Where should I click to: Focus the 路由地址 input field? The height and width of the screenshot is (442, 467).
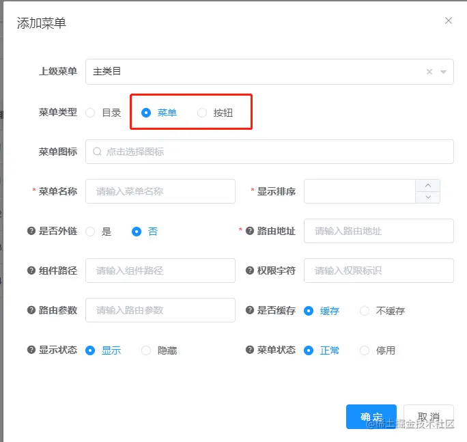click(378, 231)
